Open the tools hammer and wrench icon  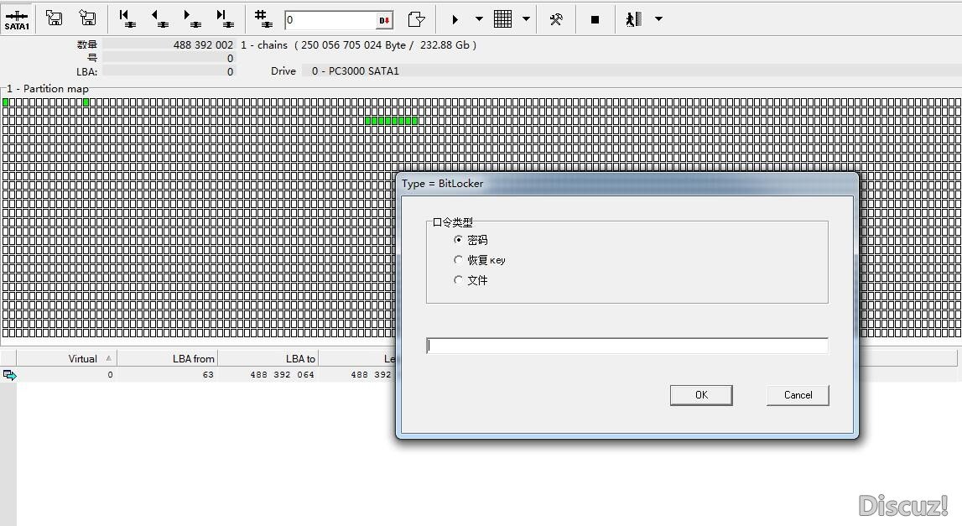555,19
